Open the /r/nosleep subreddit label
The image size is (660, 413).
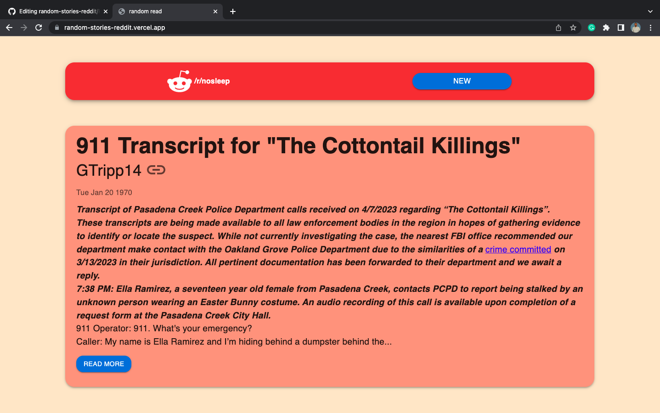[212, 81]
